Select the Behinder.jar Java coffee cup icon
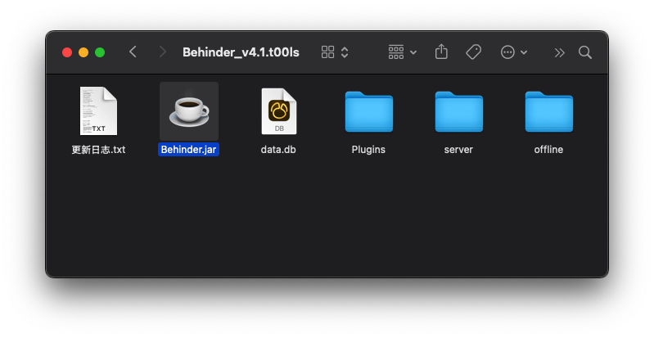This screenshot has width=654, height=338. click(x=189, y=111)
